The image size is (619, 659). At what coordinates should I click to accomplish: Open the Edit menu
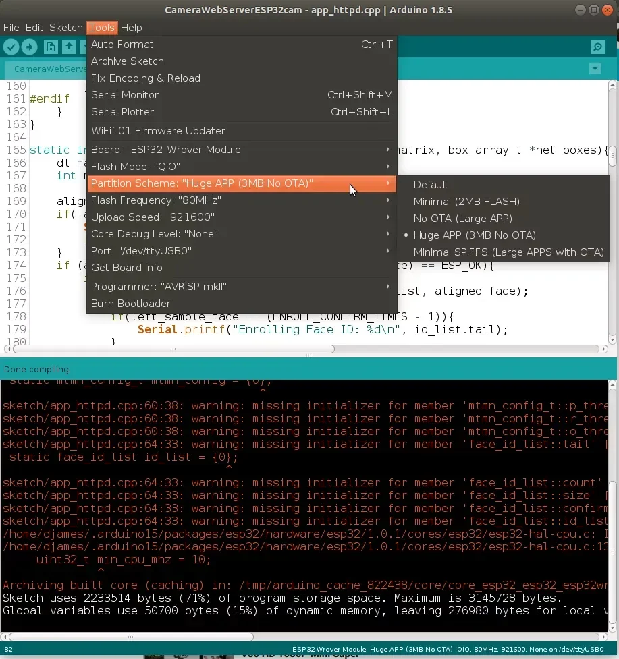click(x=34, y=28)
